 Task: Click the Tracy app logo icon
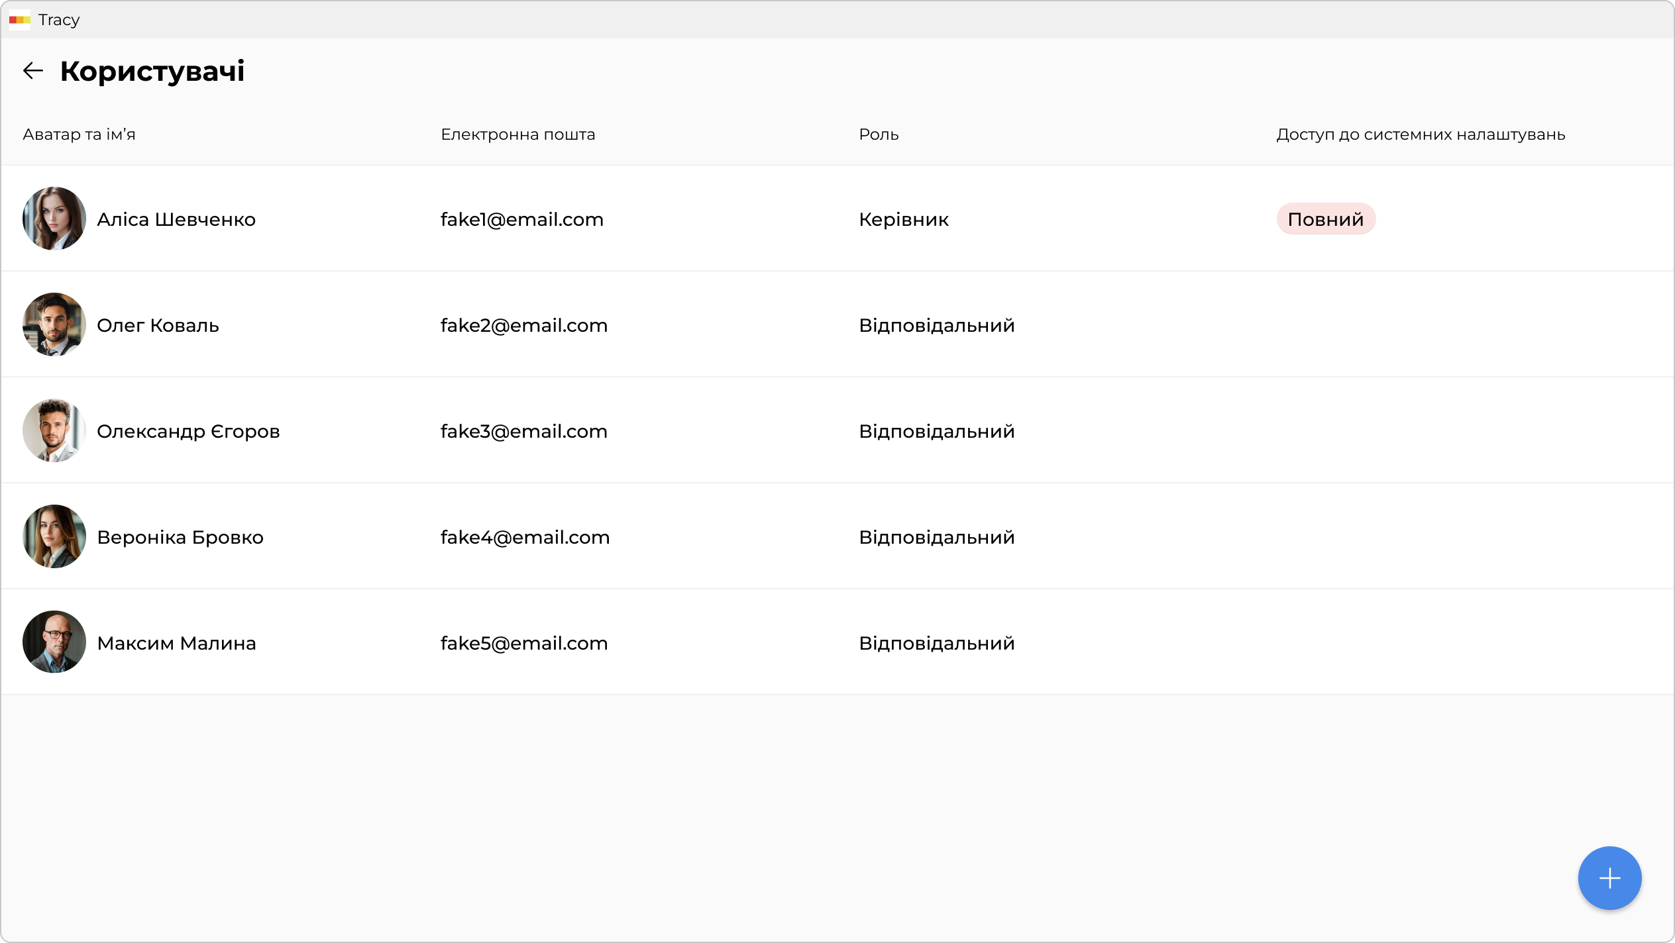pos(20,20)
